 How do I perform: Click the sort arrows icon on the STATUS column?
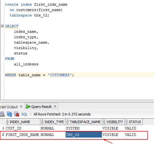click(126, 122)
